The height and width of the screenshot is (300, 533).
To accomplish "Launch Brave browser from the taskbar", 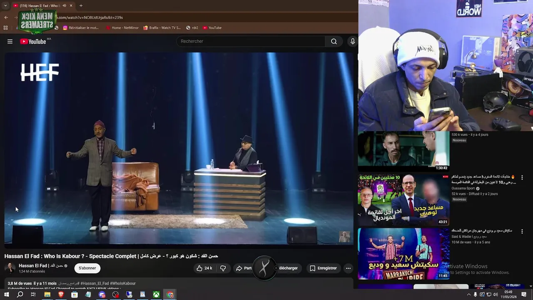I will tap(61, 295).
